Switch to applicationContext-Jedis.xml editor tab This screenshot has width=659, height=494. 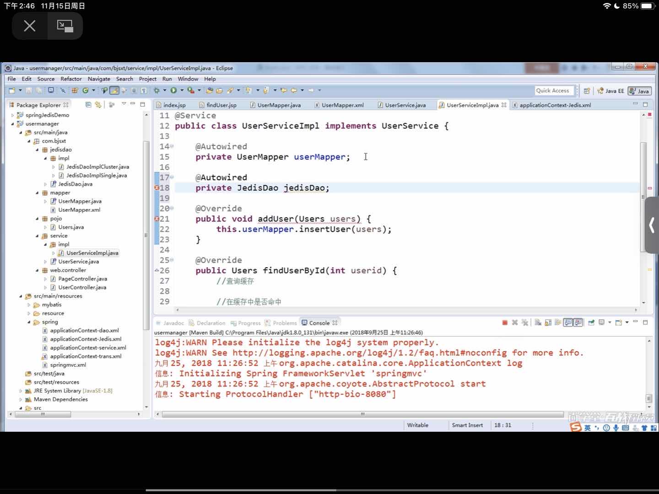[x=551, y=105]
